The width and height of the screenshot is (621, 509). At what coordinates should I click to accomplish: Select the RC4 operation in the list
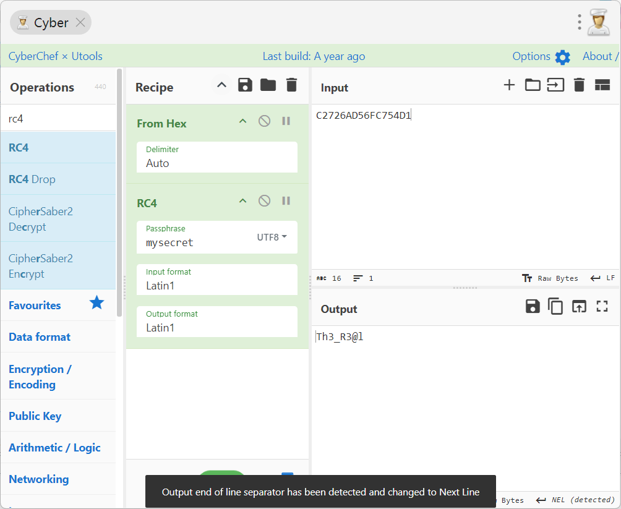point(58,147)
